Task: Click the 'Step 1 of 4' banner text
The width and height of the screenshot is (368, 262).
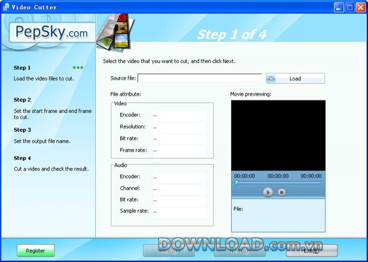Action: point(232,35)
